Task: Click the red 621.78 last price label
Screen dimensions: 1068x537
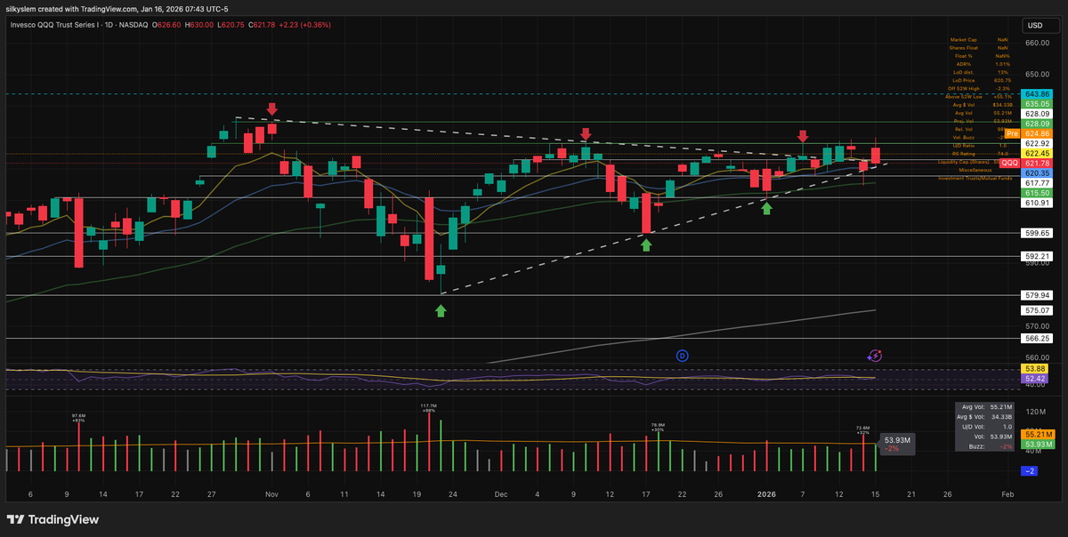Action: click(x=1039, y=164)
